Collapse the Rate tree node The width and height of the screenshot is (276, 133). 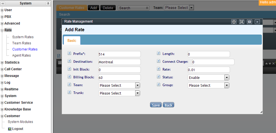[x=2, y=30]
